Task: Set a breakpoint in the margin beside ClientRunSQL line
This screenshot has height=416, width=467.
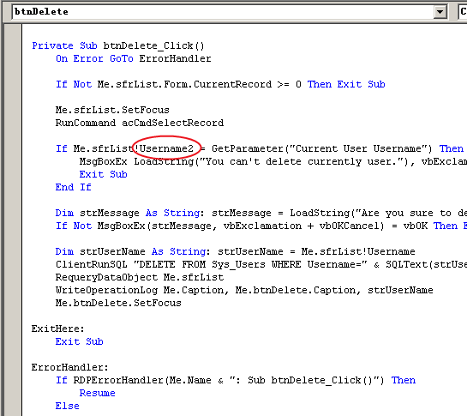Action: [x=13, y=264]
